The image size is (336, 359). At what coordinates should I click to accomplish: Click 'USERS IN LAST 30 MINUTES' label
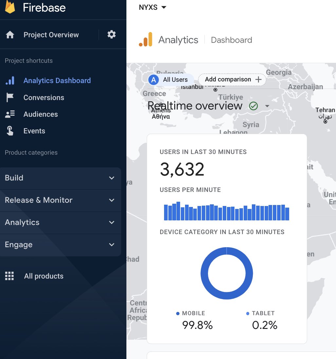(203, 152)
